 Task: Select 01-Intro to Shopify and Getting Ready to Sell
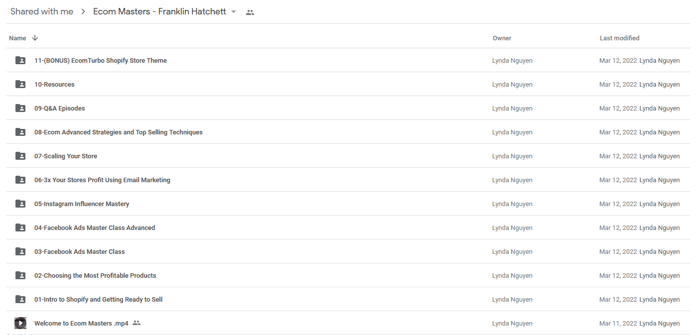tap(99, 299)
